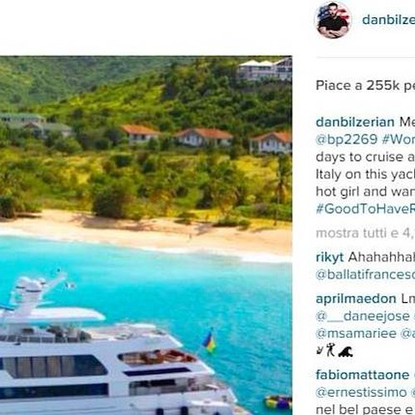
Task: Click the hillside villas in the photo
Action: click(205, 138)
